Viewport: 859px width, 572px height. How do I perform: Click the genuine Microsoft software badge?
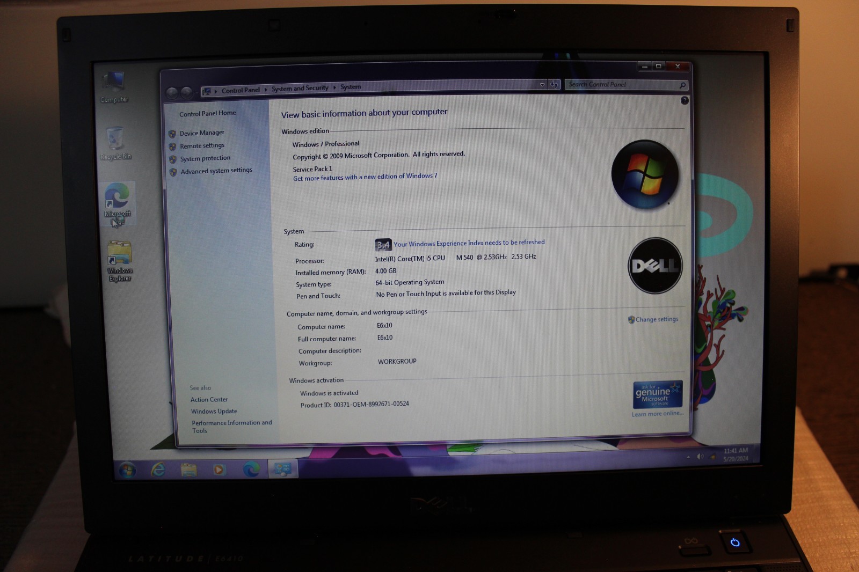coord(658,394)
